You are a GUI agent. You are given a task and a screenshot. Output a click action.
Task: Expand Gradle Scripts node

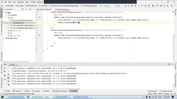tap(4, 38)
